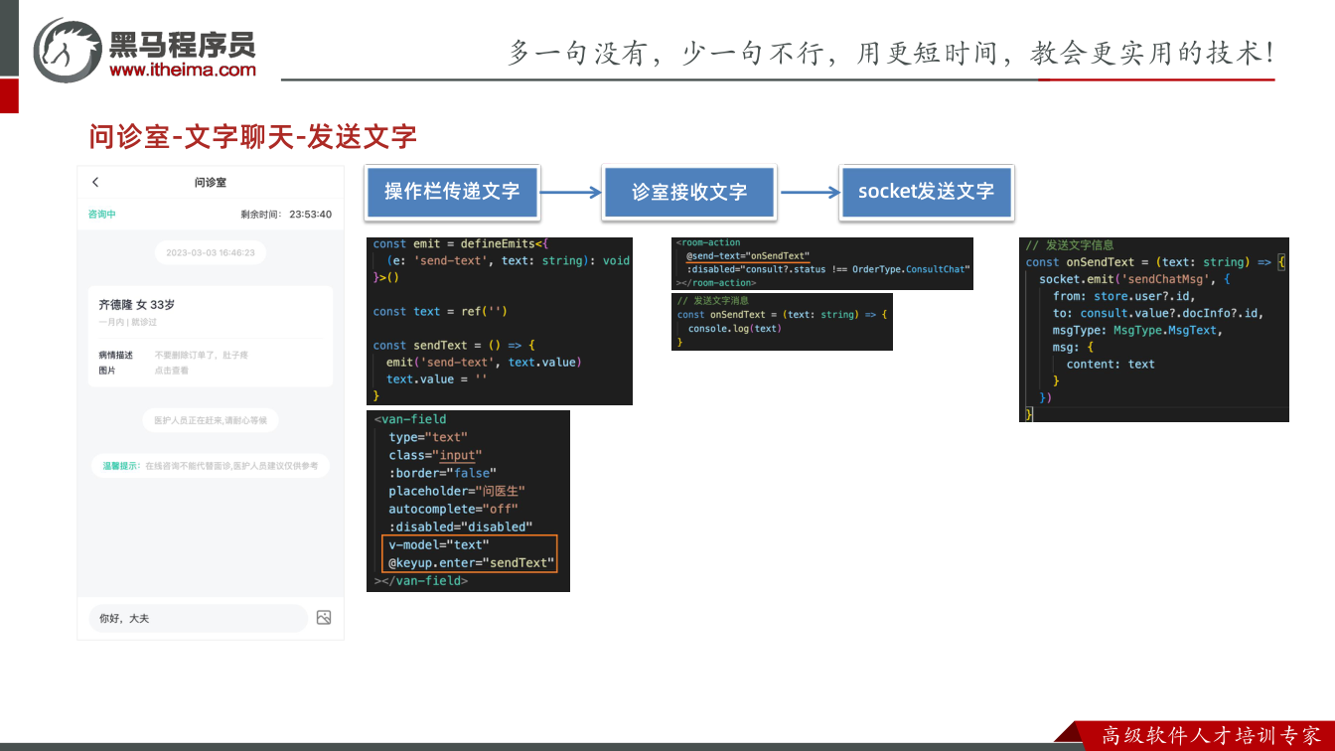
Task: Click the 黑马程序员 horse logo
Action: (68, 50)
